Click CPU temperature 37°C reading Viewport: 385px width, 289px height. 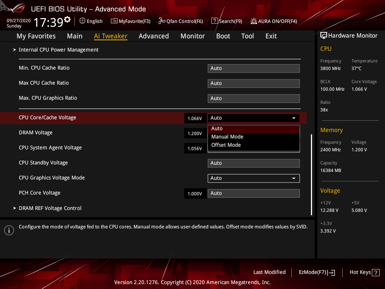(356, 68)
